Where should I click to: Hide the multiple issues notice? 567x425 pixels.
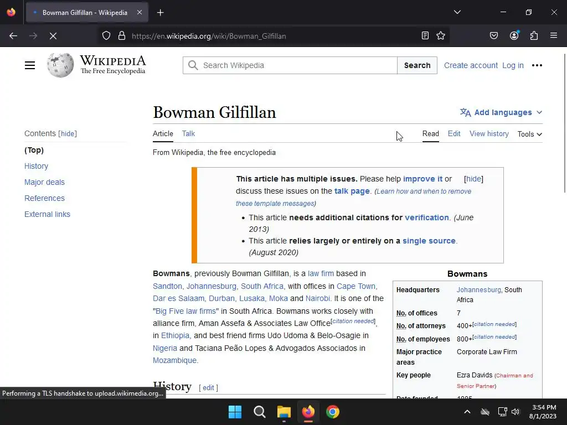[473, 179]
